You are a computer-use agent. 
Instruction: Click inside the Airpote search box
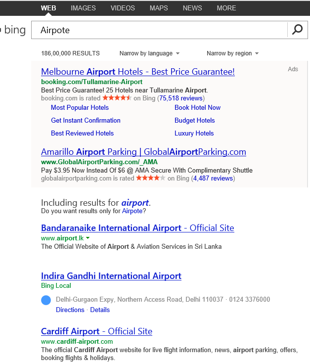[x=158, y=30]
